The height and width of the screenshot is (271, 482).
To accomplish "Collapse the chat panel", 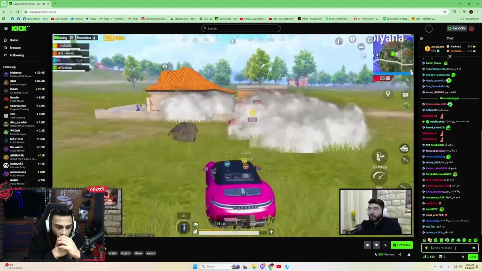I will point(421,38).
